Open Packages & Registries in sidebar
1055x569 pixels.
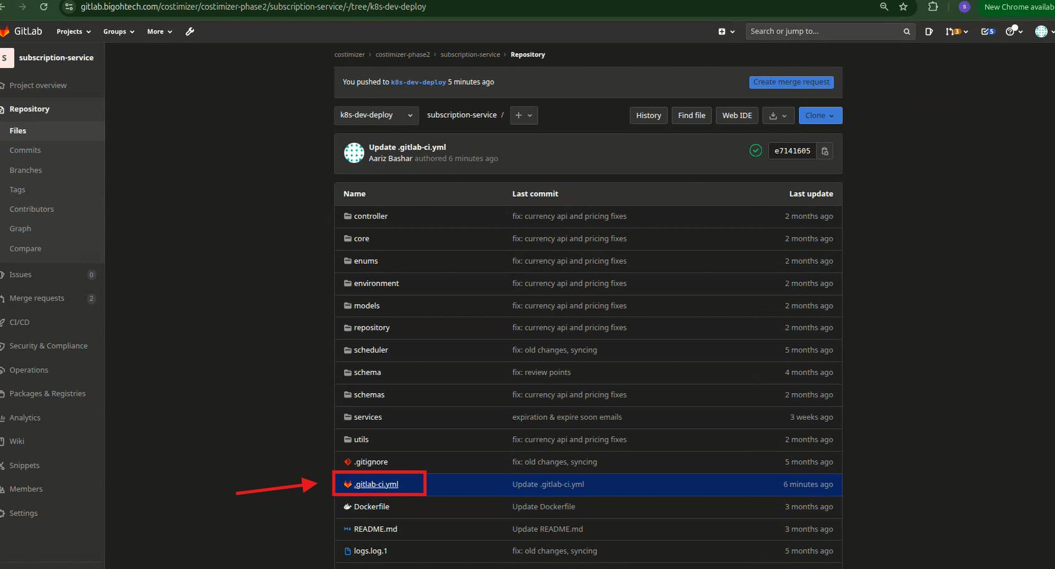pos(47,394)
